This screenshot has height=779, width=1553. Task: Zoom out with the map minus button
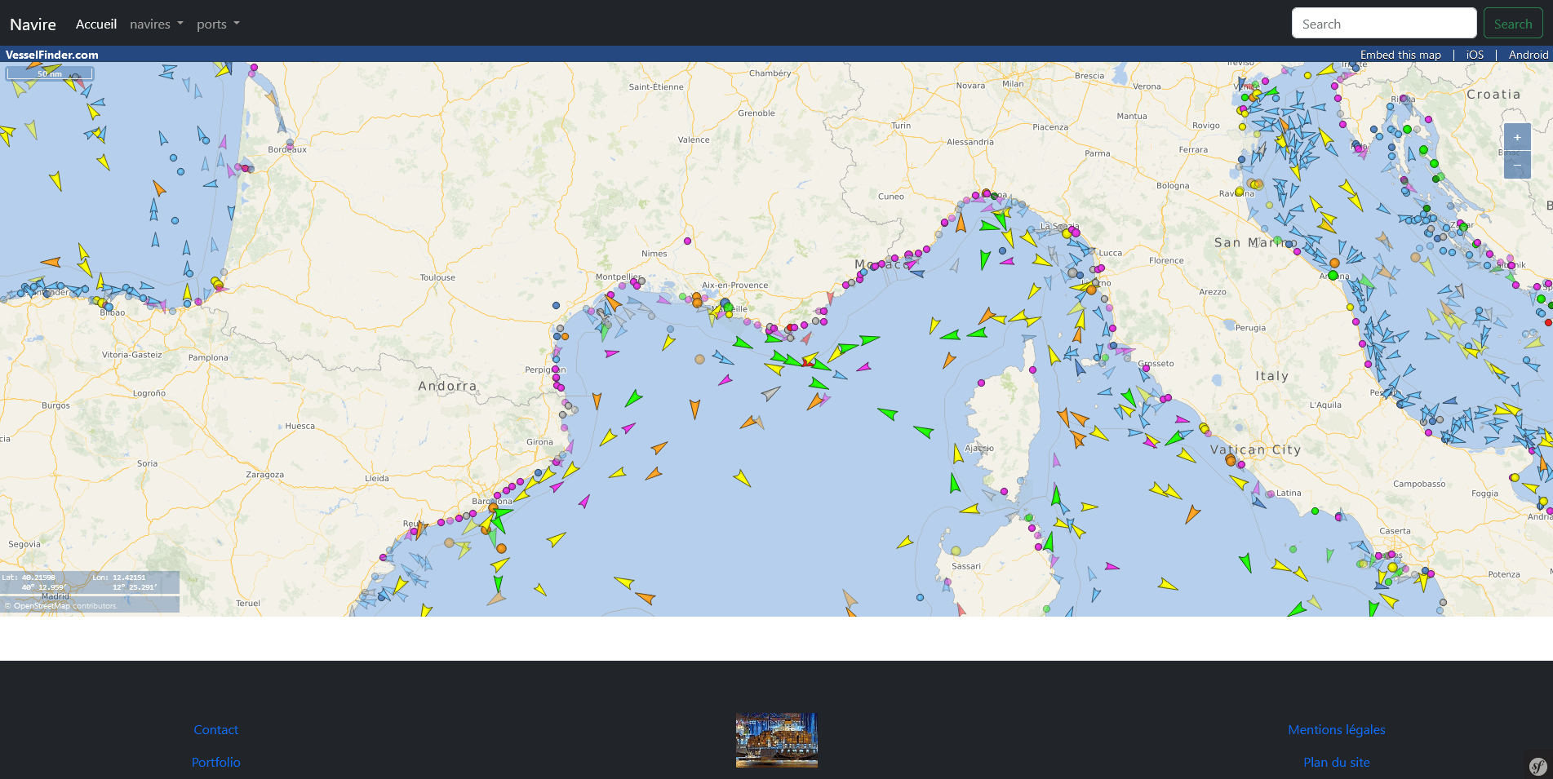(1517, 165)
